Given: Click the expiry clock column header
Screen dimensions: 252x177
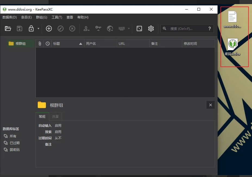Looking at the screenshot, I should click(x=48, y=43).
